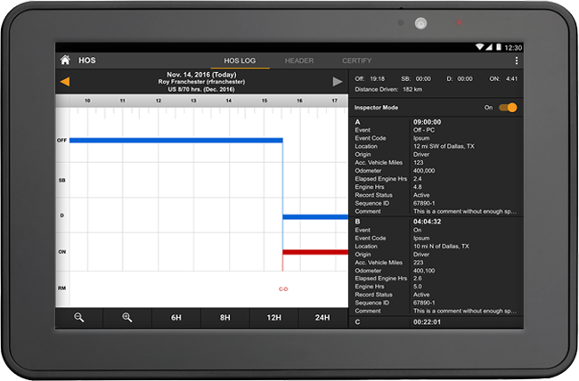Tap event B Engine Hrs value 5.0
The height and width of the screenshot is (381, 579).
418,287
